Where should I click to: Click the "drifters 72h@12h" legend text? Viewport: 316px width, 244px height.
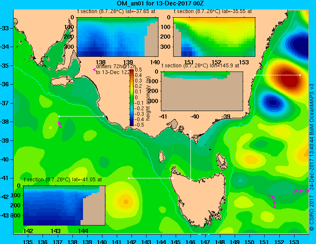point(116,66)
